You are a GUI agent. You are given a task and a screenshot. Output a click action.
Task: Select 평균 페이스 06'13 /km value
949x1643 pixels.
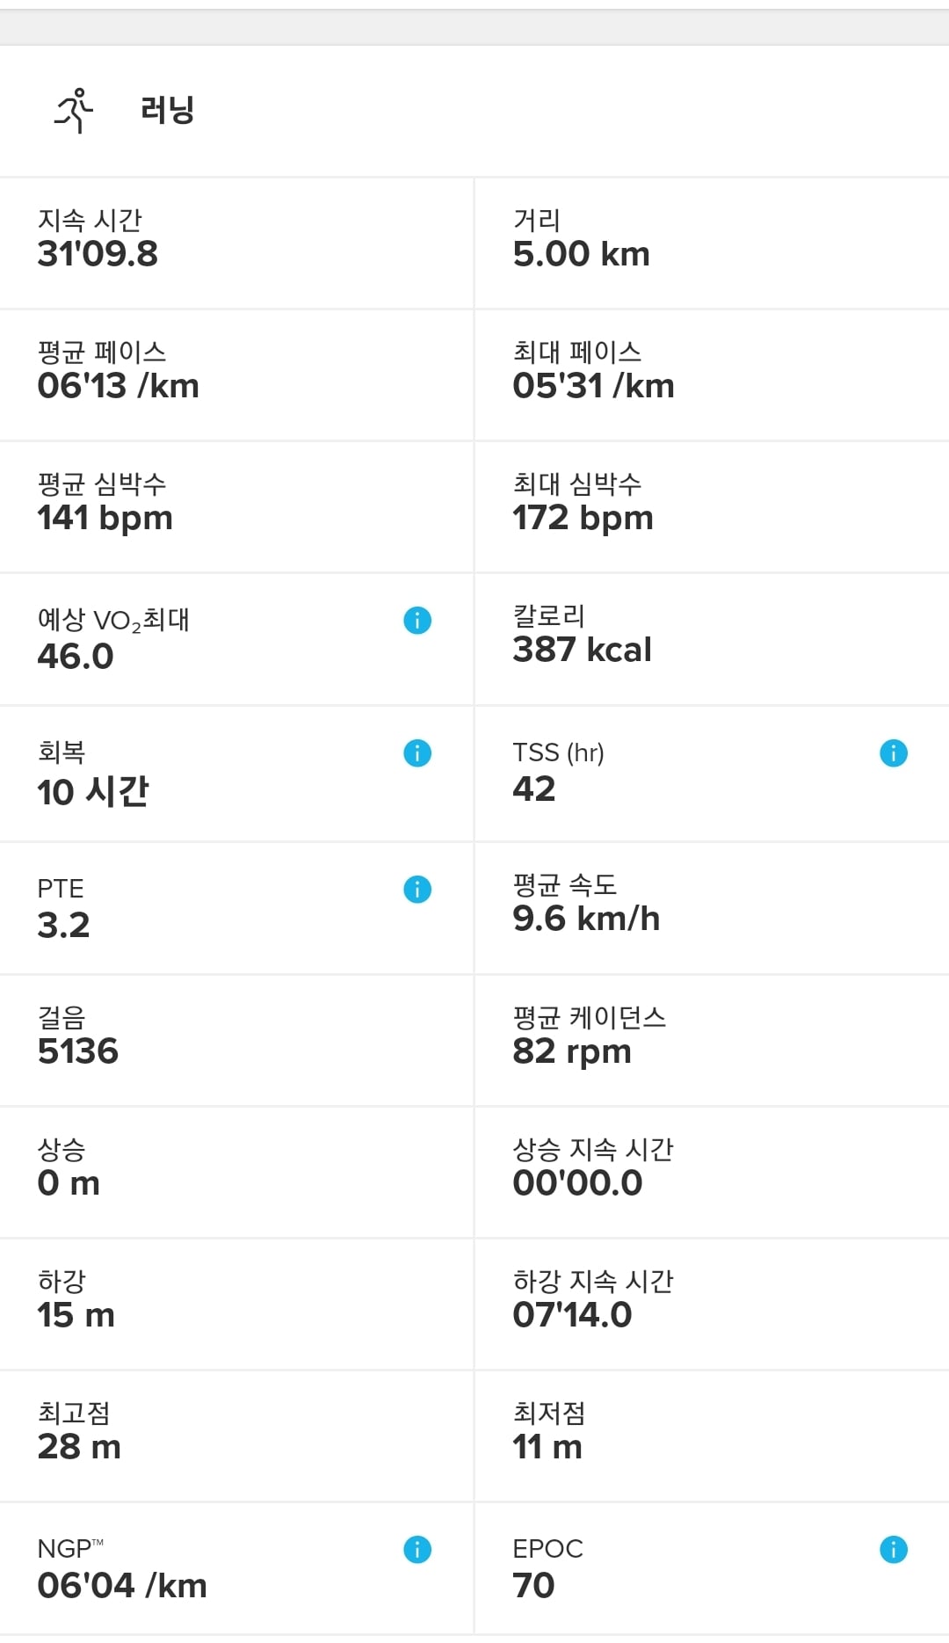tap(119, 386)
